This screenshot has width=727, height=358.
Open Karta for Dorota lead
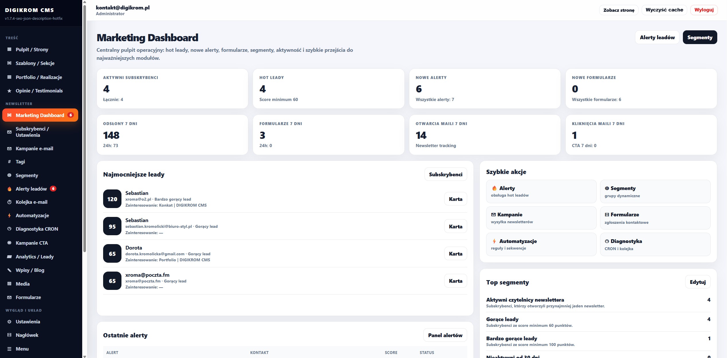[455, 254]
